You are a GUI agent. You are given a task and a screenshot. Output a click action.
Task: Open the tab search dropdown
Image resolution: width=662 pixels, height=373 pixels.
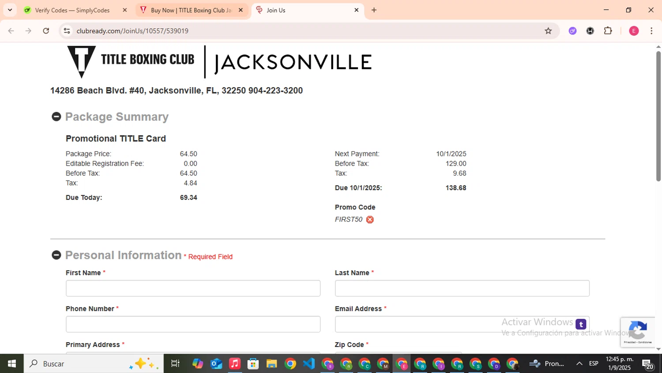click(10, 10)
